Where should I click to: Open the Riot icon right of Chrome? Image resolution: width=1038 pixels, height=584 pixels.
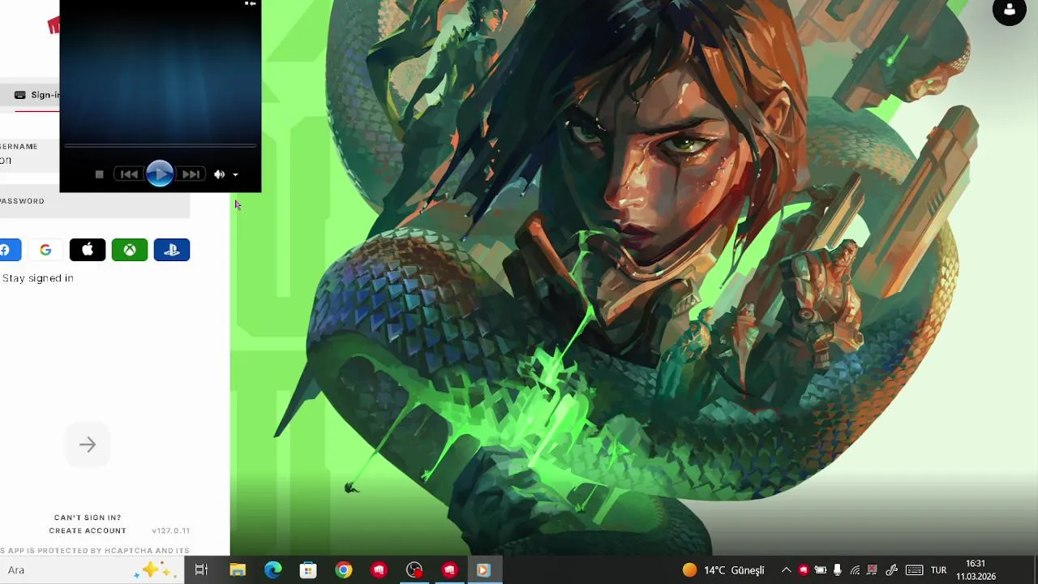379,570
